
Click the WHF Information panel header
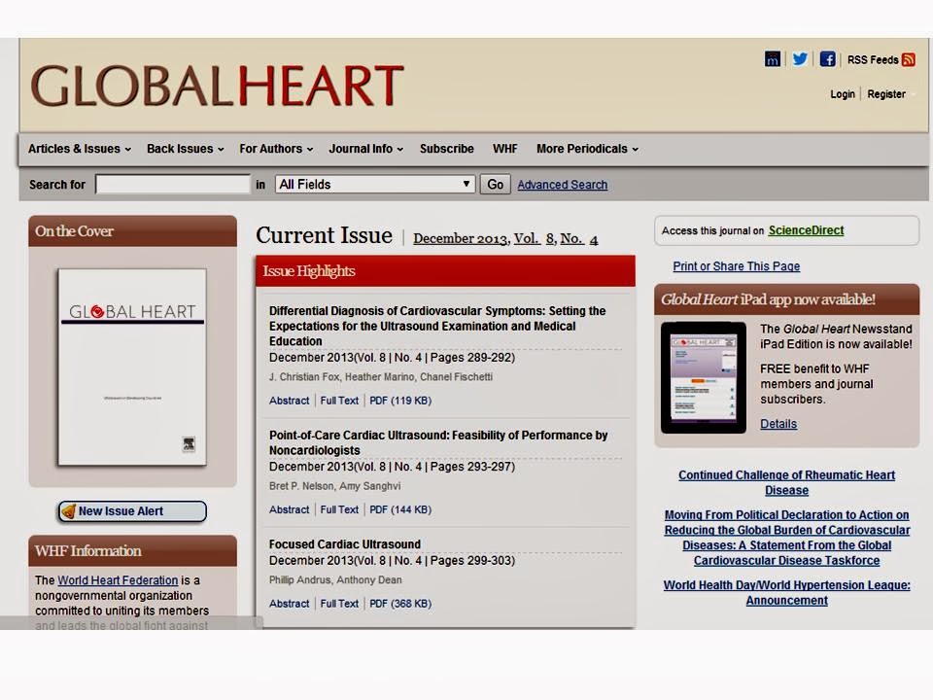tap(133, 550)
